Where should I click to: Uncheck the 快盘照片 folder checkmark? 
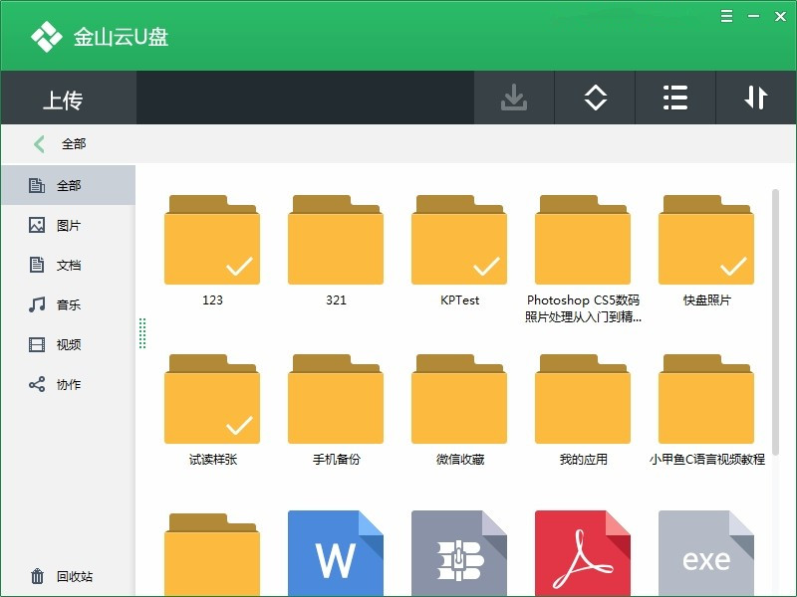733,266
